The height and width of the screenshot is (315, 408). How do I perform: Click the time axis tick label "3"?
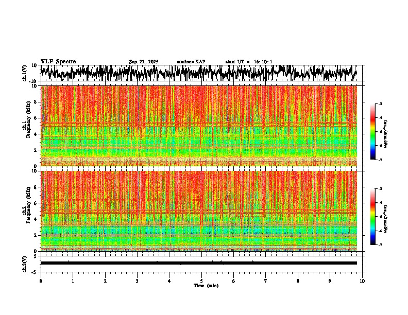tap(137, 281)
